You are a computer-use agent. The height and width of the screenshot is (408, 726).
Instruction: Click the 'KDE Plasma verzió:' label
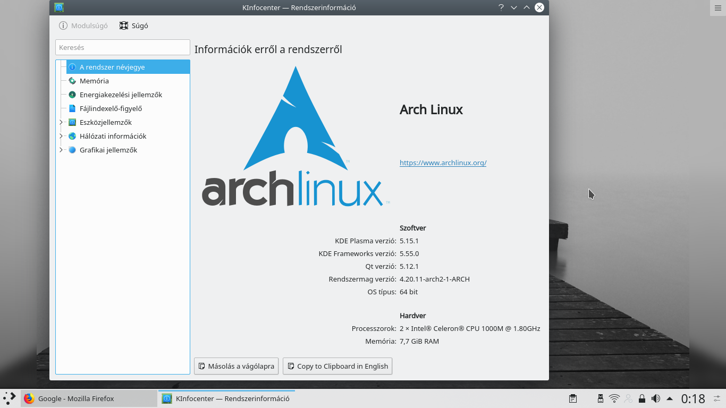pyautogui.click(x=366, y=241)
